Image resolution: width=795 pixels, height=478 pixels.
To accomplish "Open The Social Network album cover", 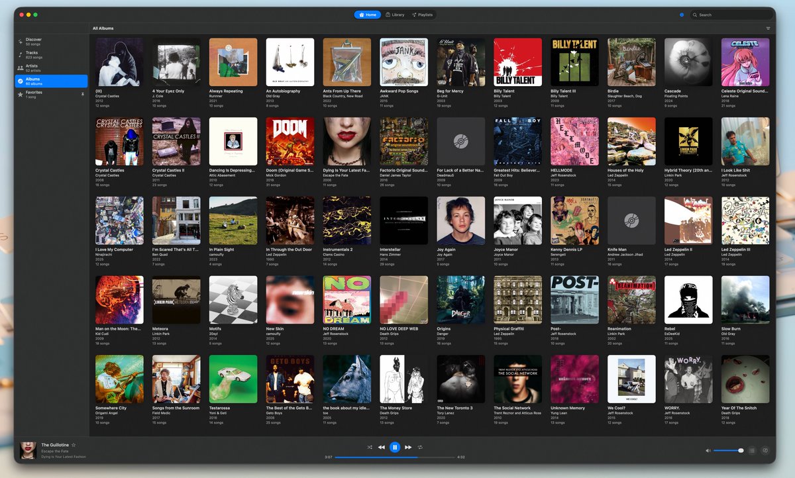I will click(x=518, y=379).
